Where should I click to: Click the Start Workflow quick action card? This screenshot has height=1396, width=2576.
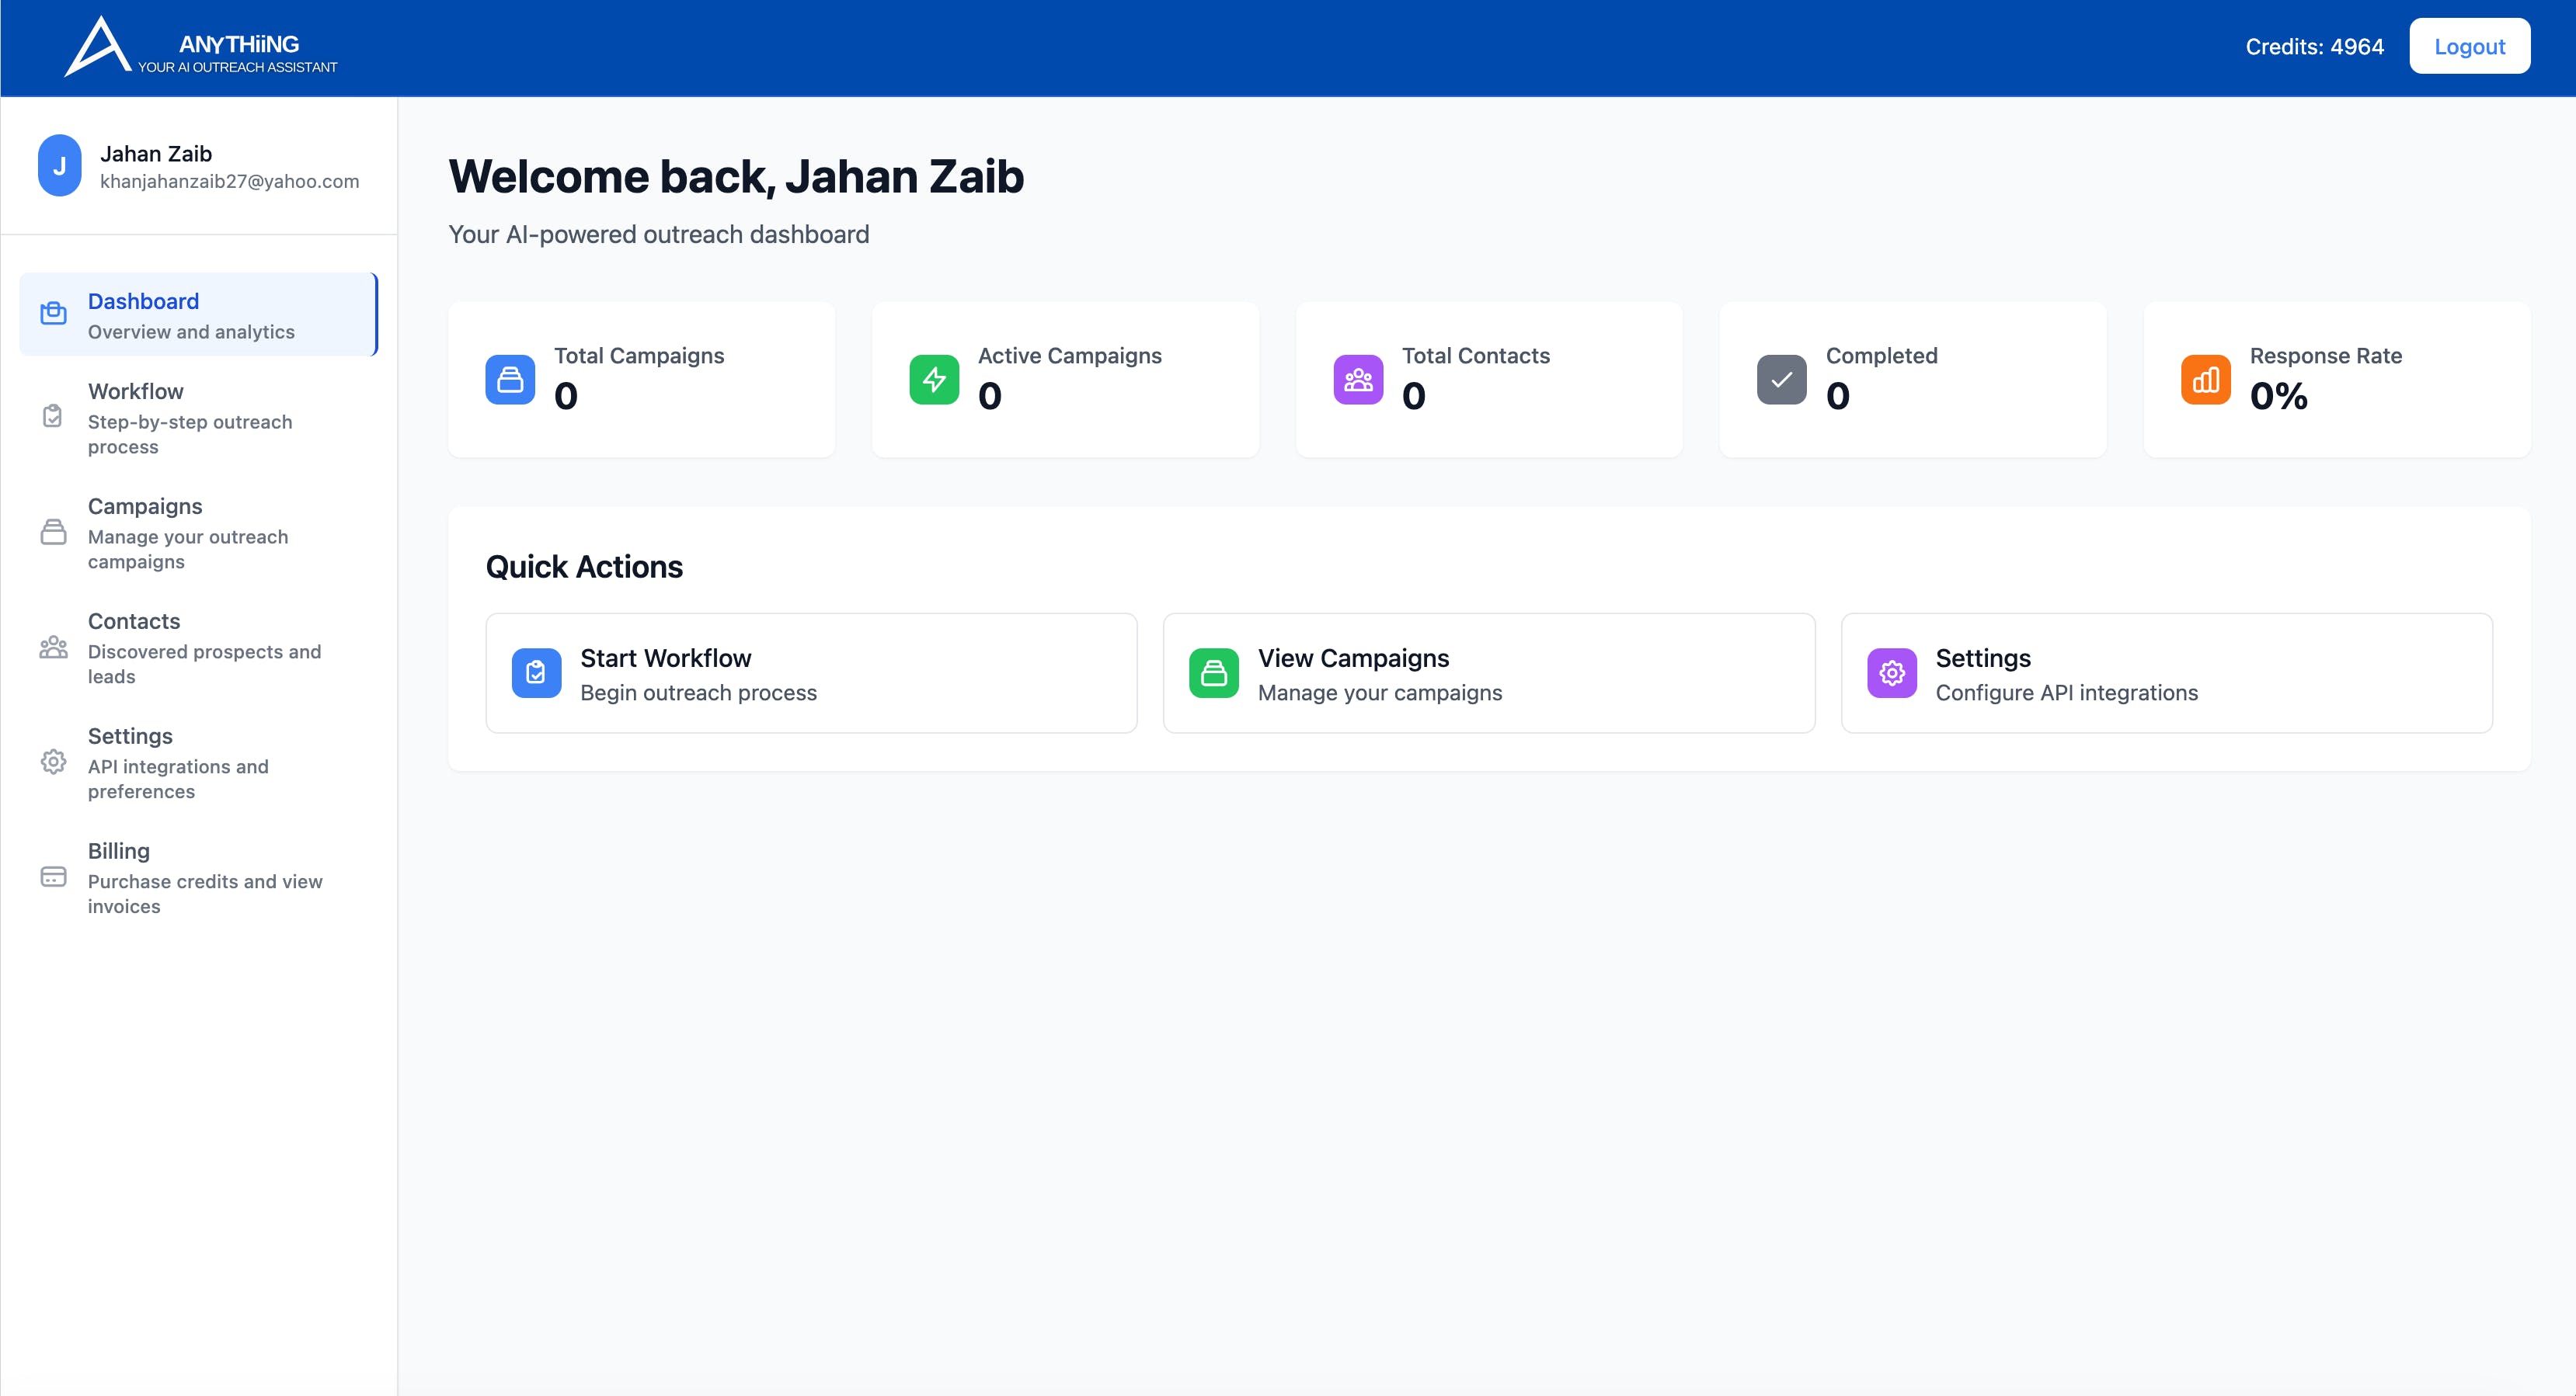click(811, 672)
